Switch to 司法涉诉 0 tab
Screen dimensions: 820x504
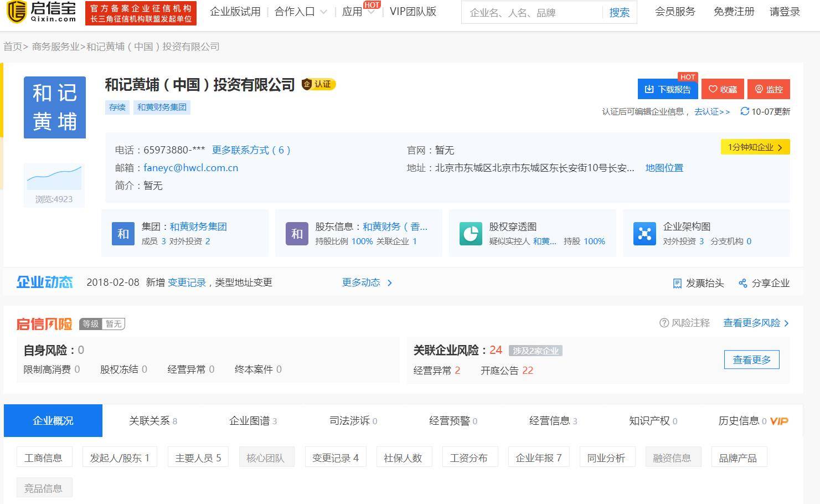[353, 421]
